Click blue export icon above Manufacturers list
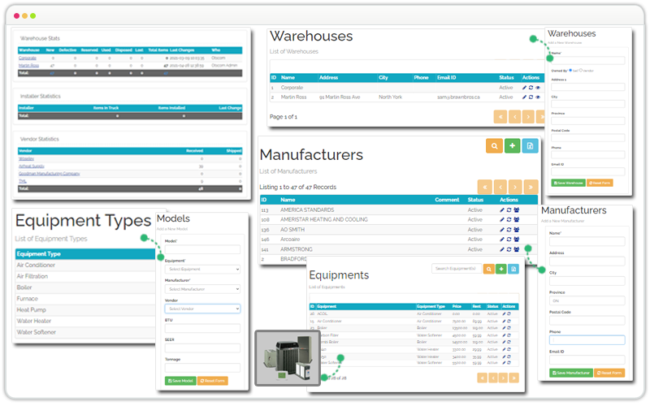The width and height of the screenshot is (650, 406). pos(531,145)
